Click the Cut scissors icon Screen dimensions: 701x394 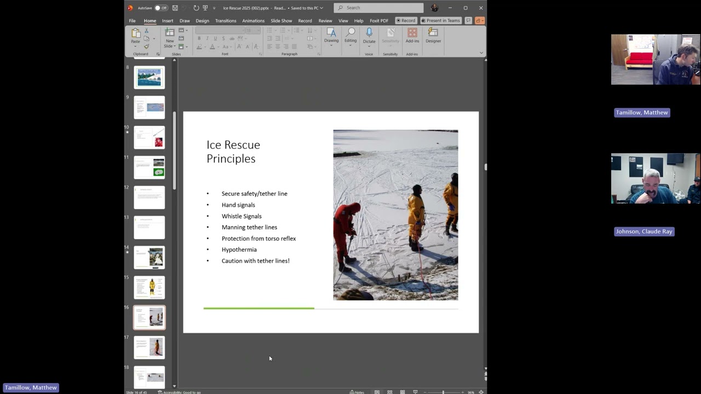146,31
